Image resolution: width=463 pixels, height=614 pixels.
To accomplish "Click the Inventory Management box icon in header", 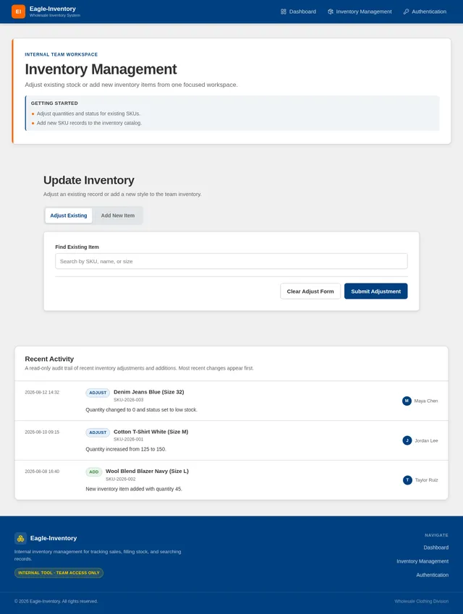I will [x=331, y=12].
